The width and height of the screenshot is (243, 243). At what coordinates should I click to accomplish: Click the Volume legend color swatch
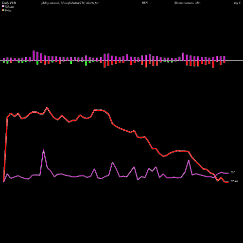coord(3,6)
